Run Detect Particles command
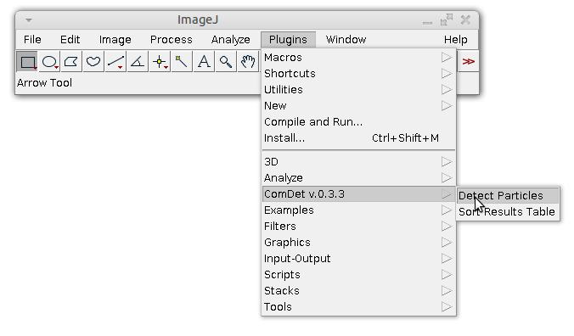Screen dimensions: 574x336 (508, 196)
